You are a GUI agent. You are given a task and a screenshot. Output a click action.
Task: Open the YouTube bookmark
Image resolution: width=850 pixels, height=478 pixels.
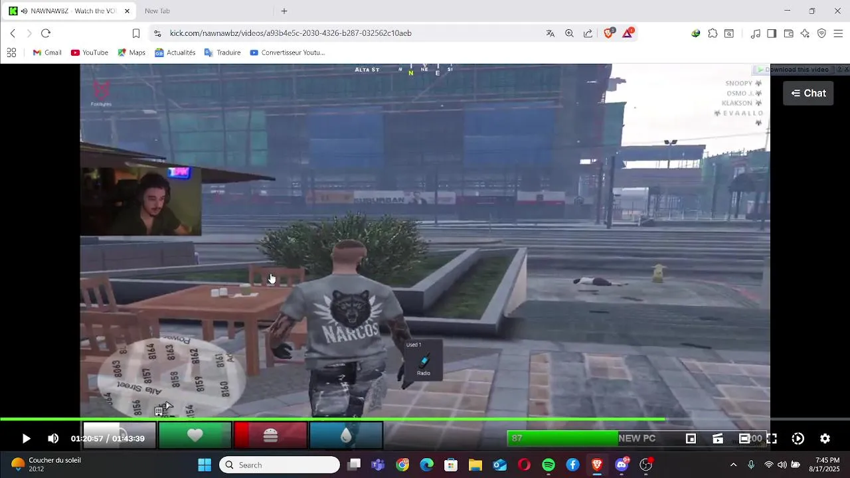point(90,52)
